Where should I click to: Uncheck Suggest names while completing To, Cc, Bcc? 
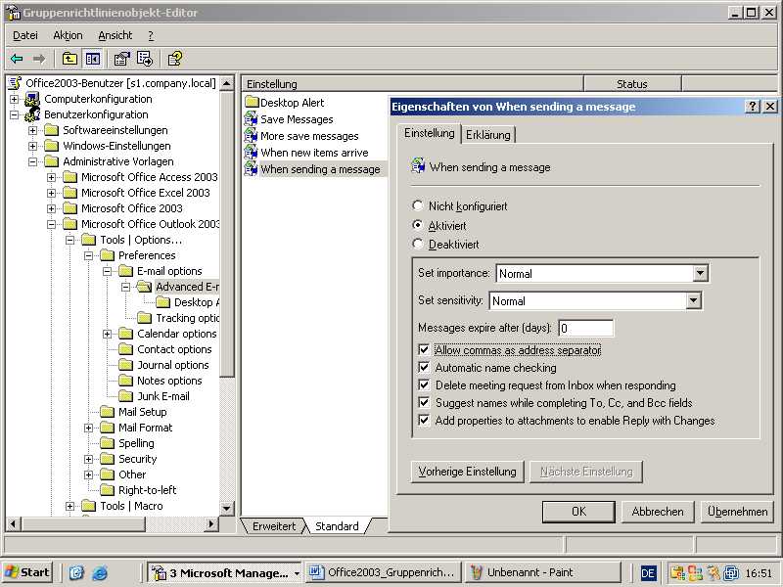click(424, 402)
